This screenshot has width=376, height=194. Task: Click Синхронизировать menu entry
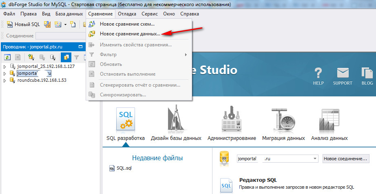point(139,95)
